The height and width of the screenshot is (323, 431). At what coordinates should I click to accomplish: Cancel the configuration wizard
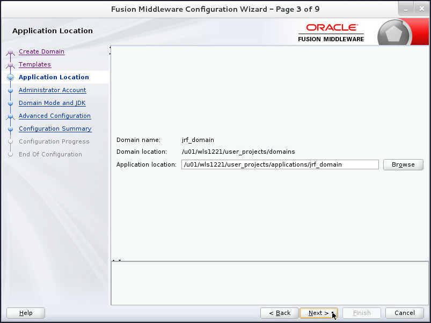click(x=404, y=313)
